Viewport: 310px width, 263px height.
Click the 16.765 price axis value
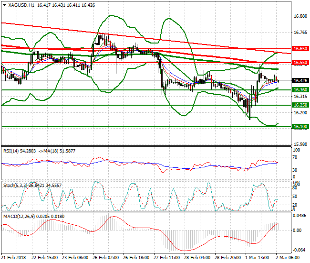tap(300, 33)
